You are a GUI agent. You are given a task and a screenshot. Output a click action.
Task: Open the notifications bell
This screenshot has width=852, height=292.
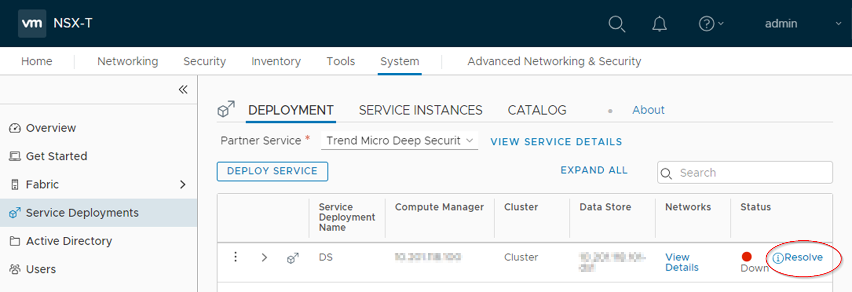[659, 24]
